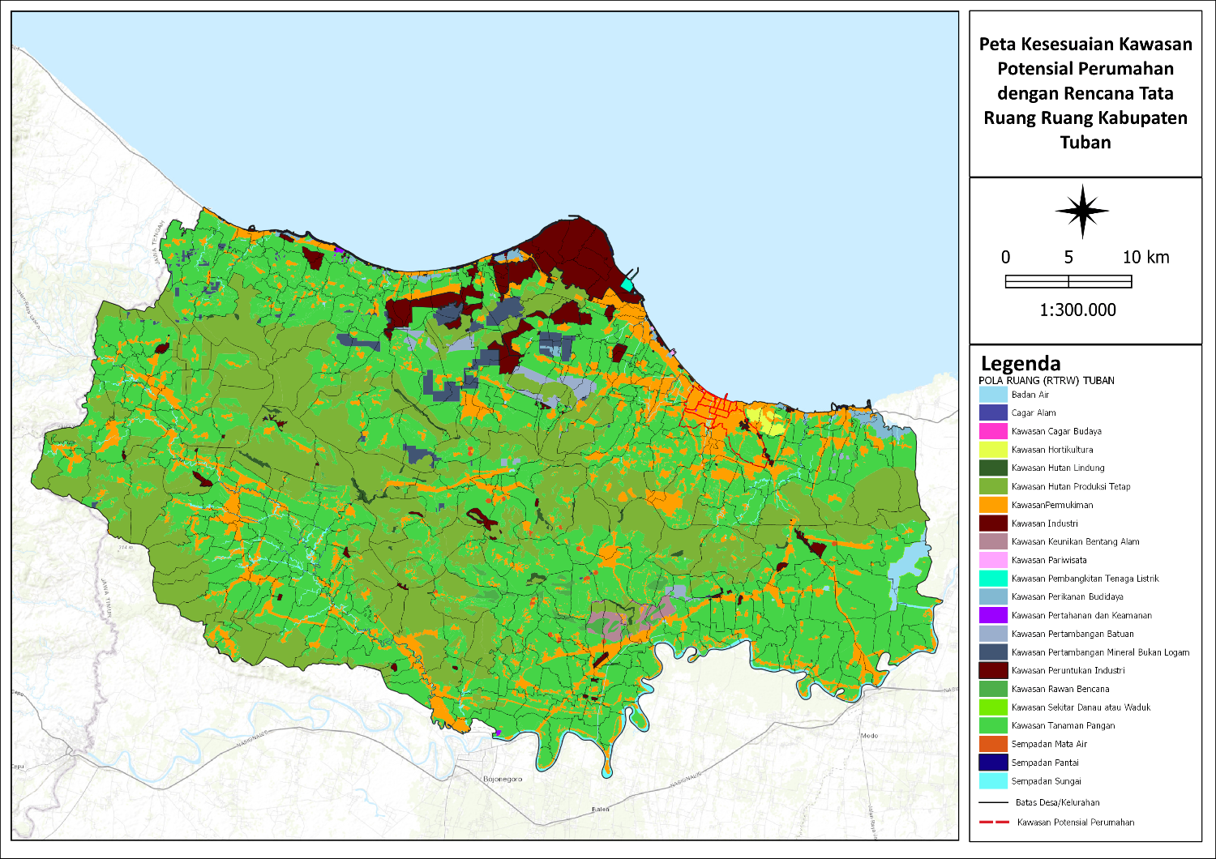Screen dimensions: 1216x859
Task: Click the Kawasan Potensial Perumahan dashed symbol
Action: tap(993, 822)
